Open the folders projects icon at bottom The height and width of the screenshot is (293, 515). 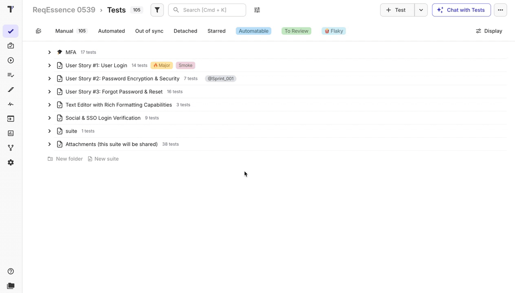pos(11,286)
